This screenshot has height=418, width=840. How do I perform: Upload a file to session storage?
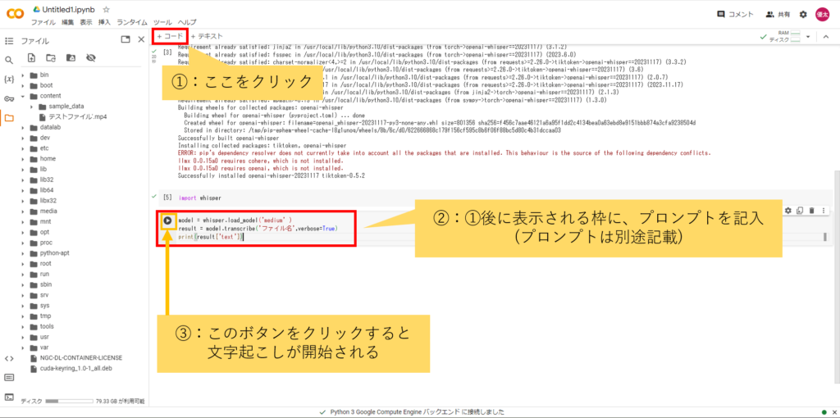click(x=31, y=58)
